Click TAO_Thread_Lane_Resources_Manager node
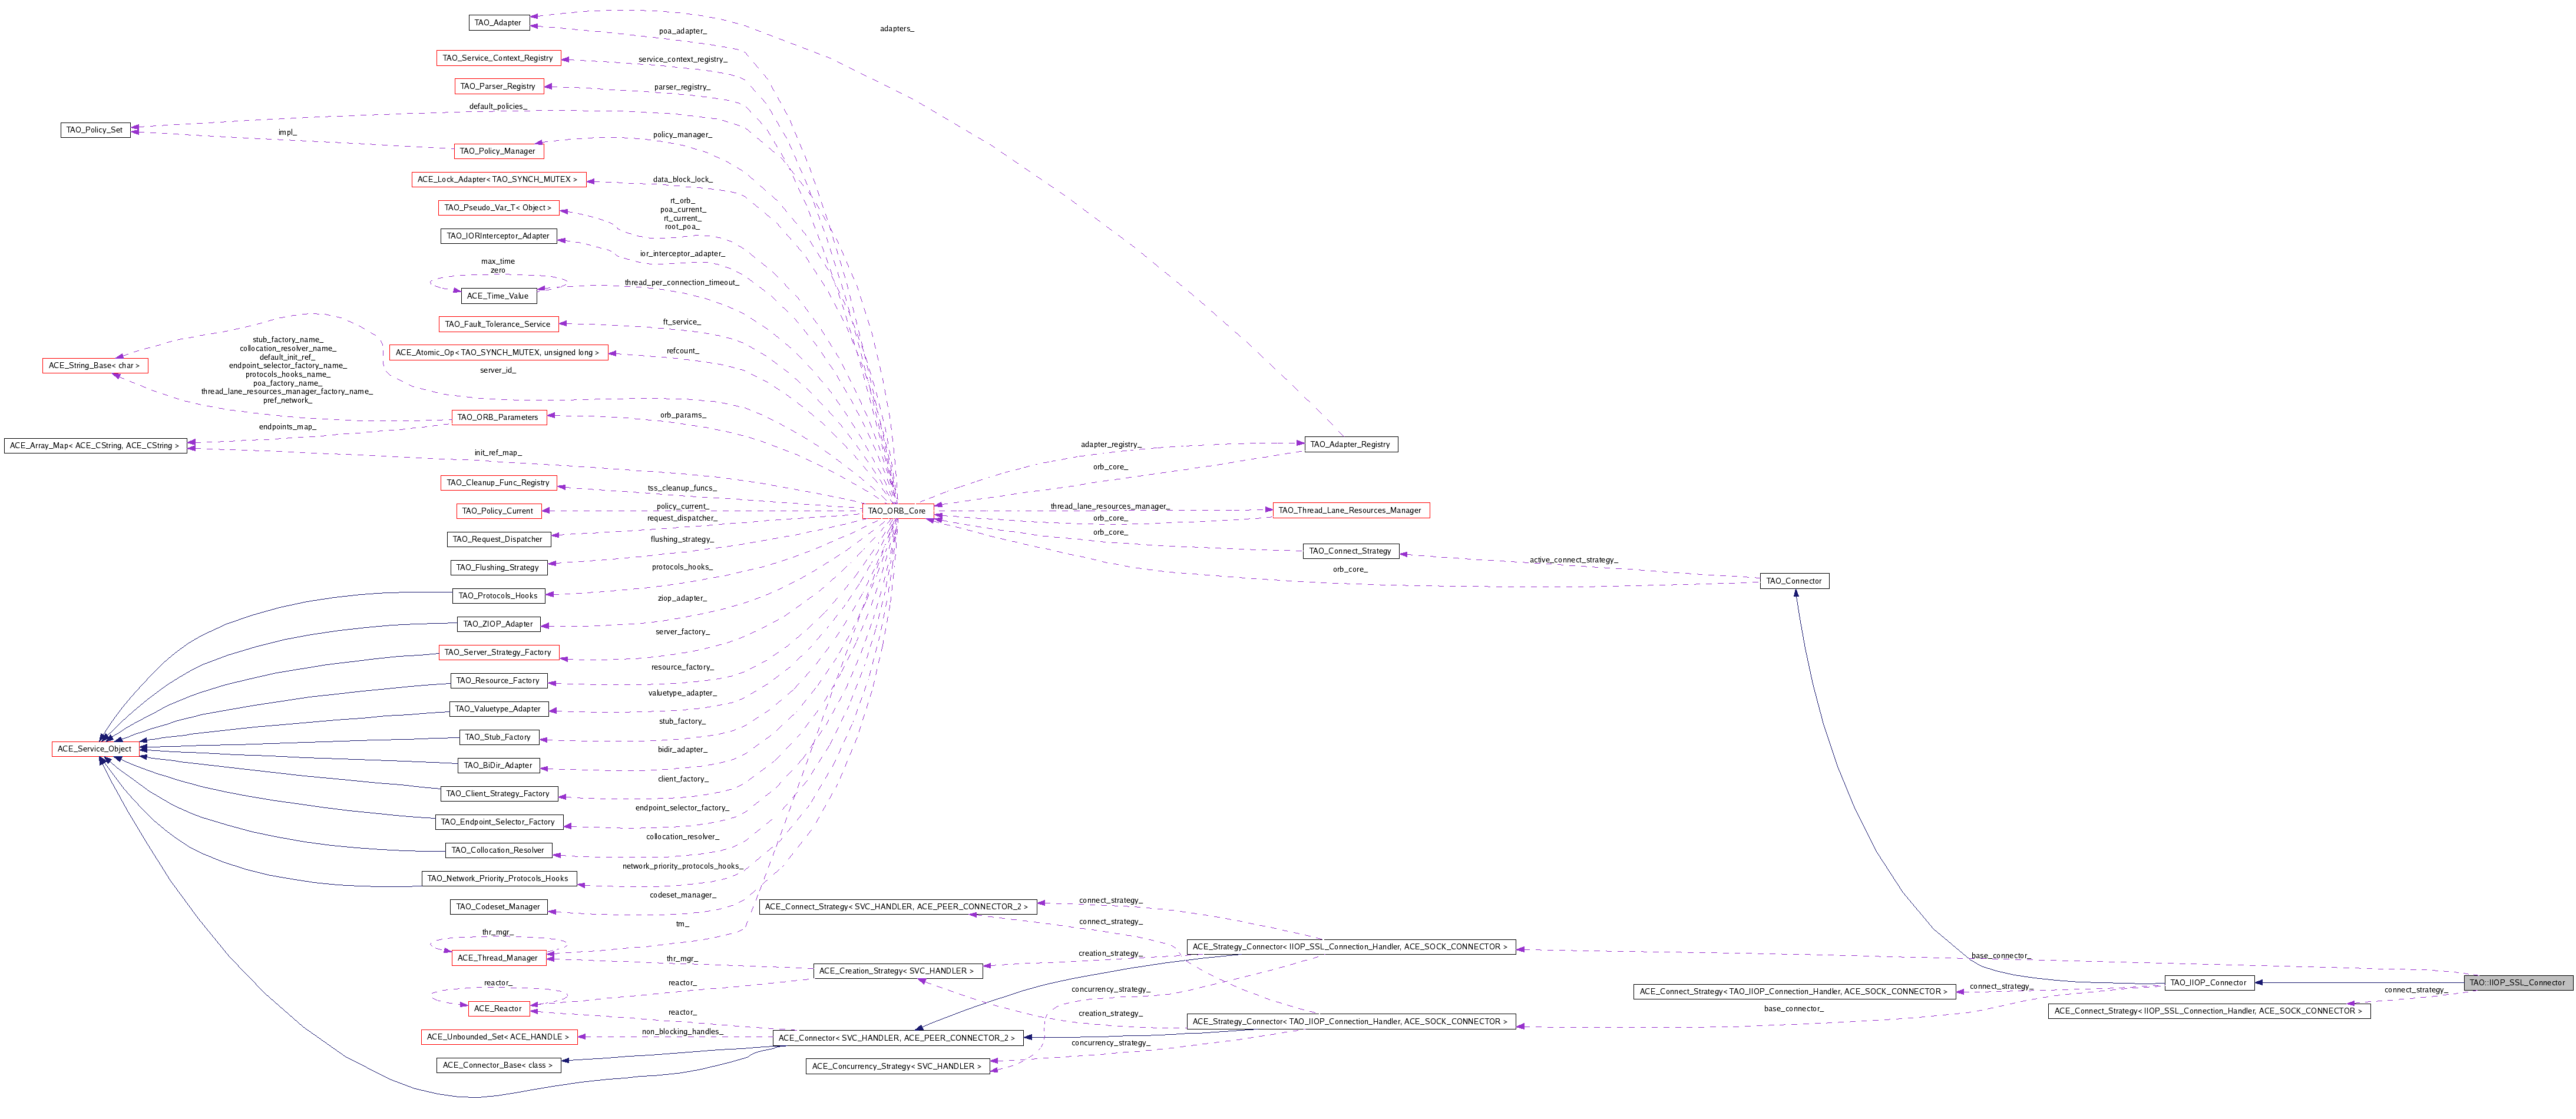This screenshot has width=2576, height=1119. [x=1350, y=510]
